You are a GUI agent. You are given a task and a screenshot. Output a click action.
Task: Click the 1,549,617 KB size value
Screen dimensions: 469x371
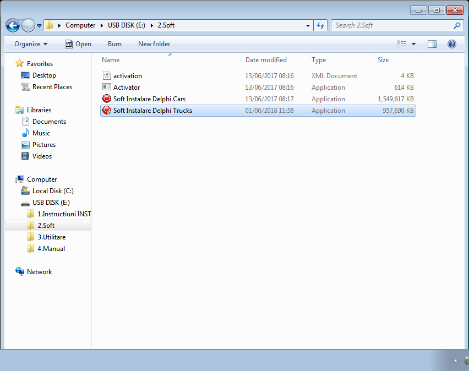pos(396,99)
